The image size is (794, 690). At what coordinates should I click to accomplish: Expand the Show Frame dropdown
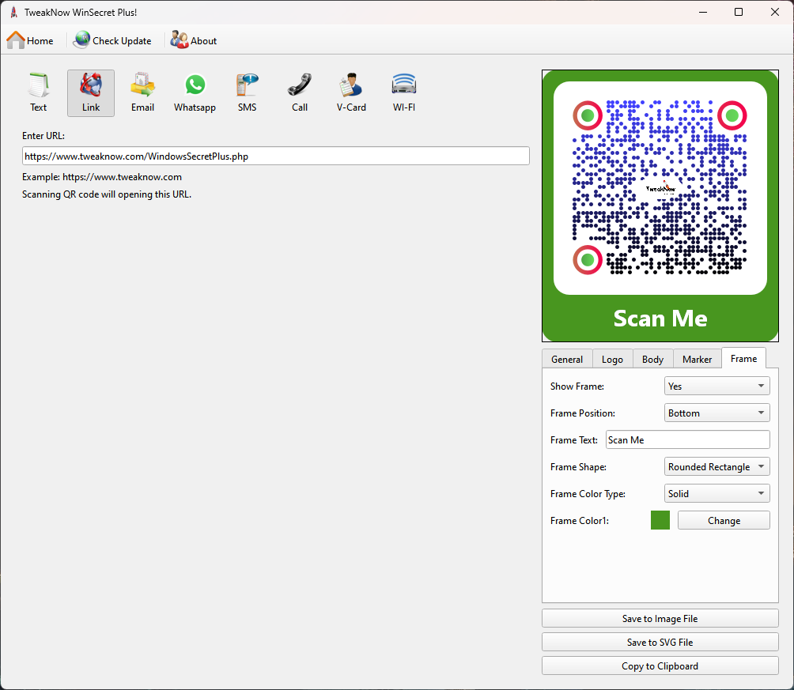click(x=716, y=386)
